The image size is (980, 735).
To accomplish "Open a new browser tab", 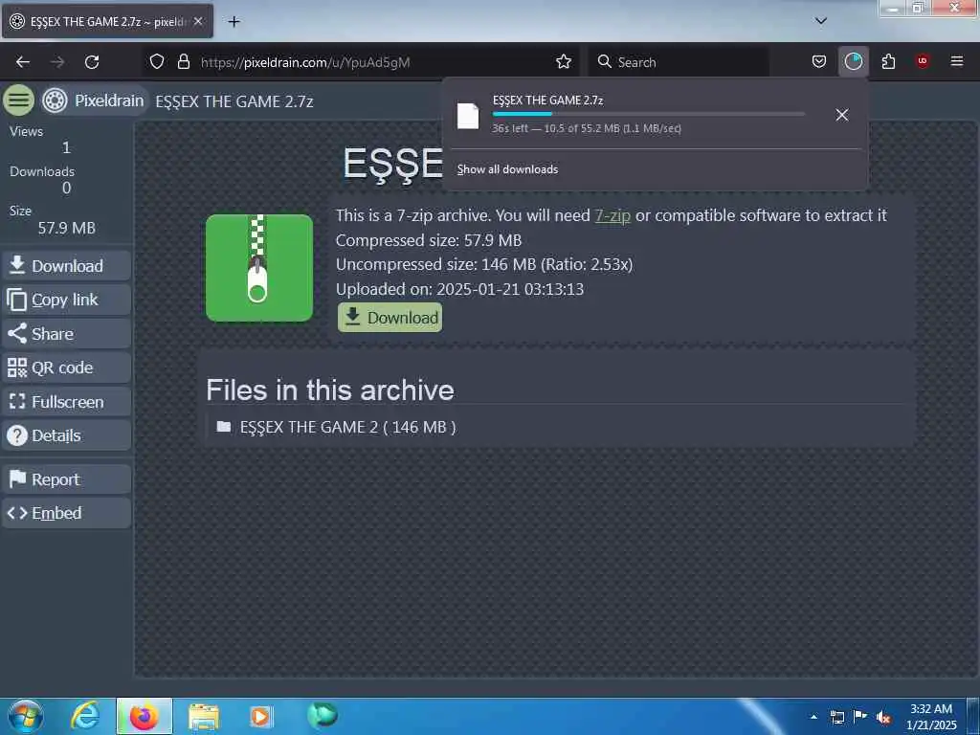I will coord(234,22).
